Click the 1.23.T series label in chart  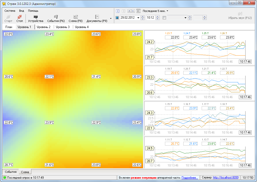169,33
